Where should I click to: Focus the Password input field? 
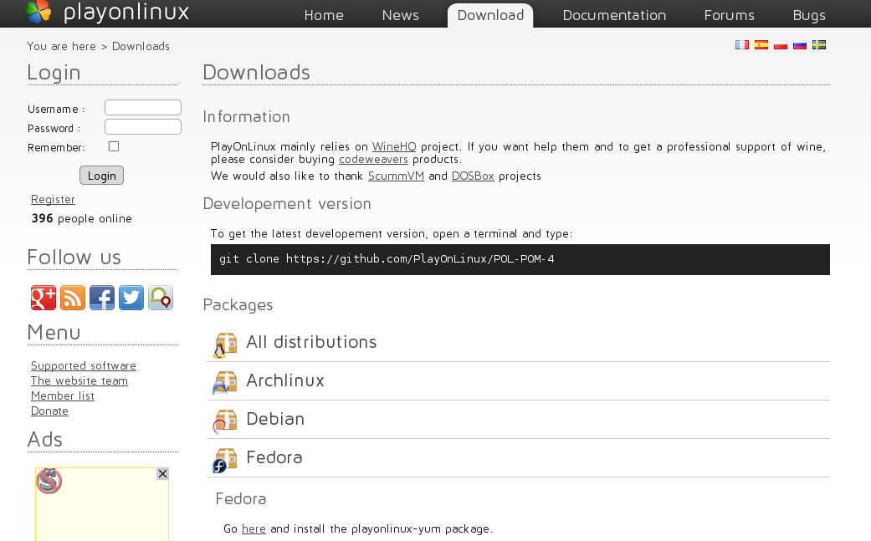tap(143, 126)
